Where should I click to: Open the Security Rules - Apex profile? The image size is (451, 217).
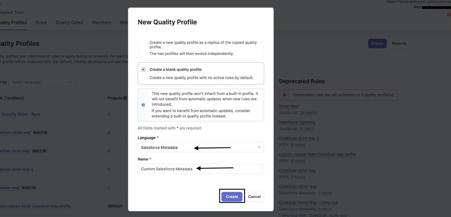click(x=21, y=114)
